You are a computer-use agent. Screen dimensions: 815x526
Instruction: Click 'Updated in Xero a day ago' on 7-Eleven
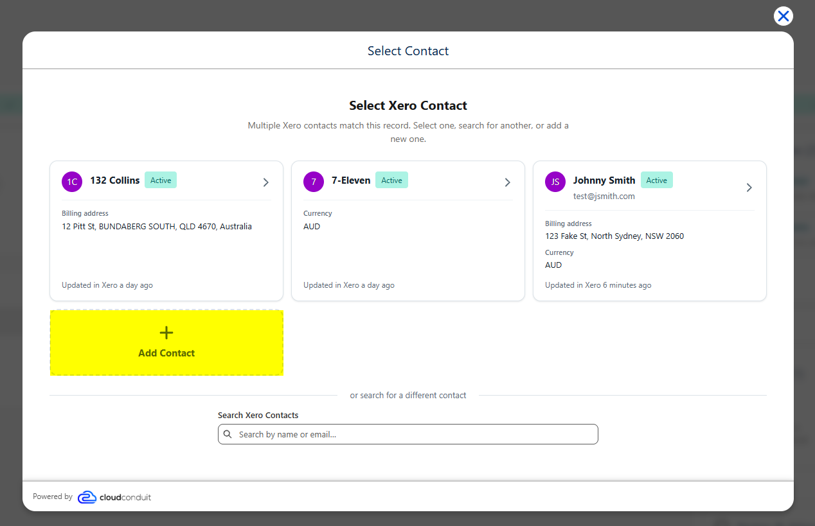349,285
